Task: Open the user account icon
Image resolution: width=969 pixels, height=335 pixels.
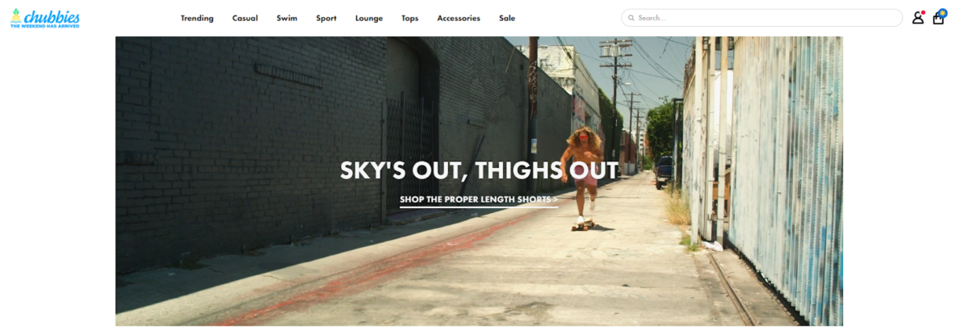Action: (x=917, y=18)
